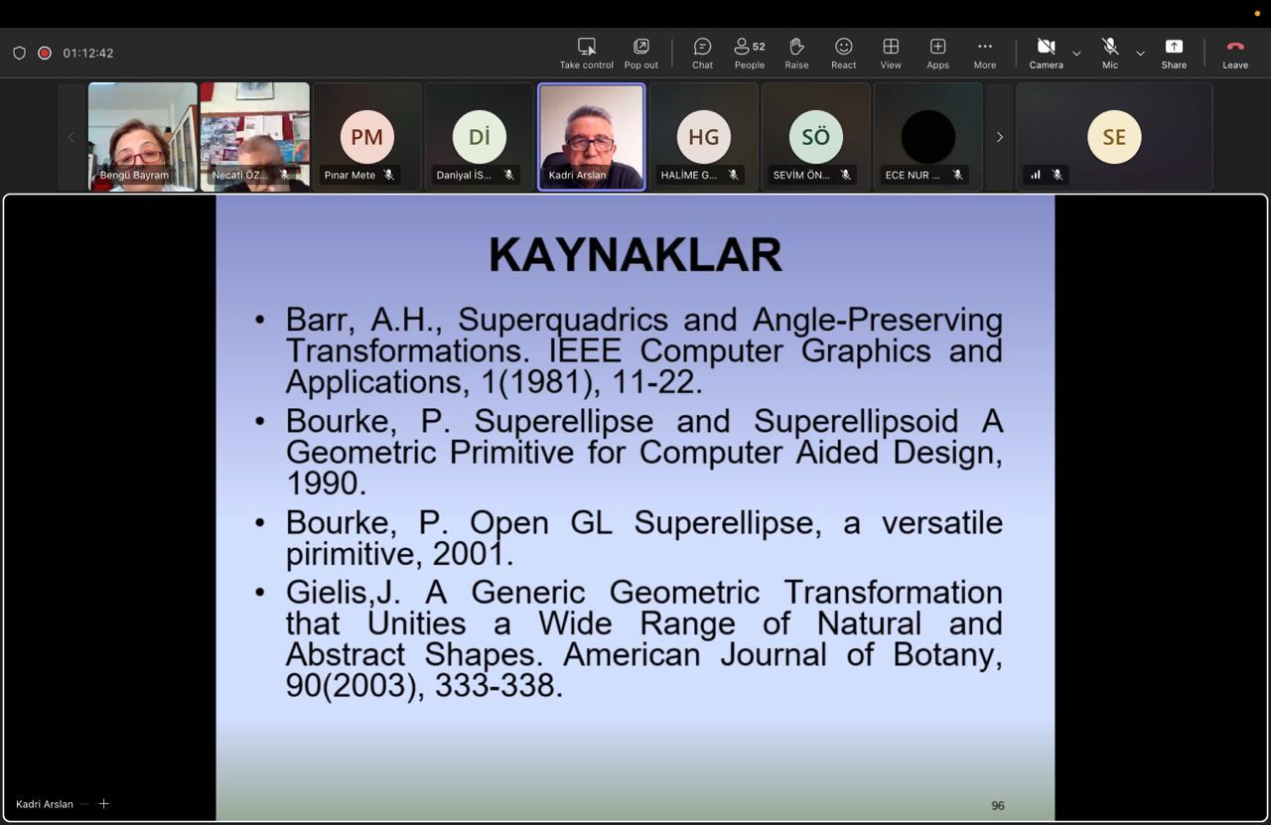Show the People participants list
The image size is (1271, 825).
750,54
